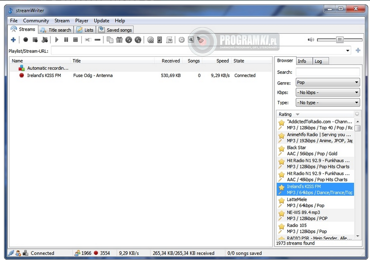Click the Rename stream toolbar icon
Screen dimensions: 370x262
pos(88,40)
